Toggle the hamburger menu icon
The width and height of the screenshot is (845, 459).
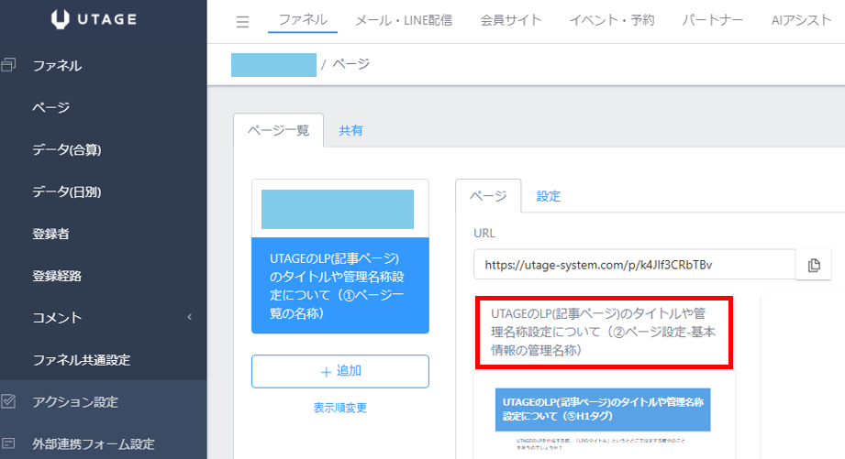click(242, 22)
